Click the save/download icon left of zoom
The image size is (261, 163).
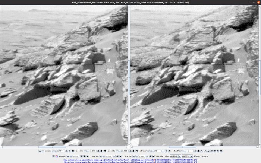pyautogui.click(x=40, y=151)
